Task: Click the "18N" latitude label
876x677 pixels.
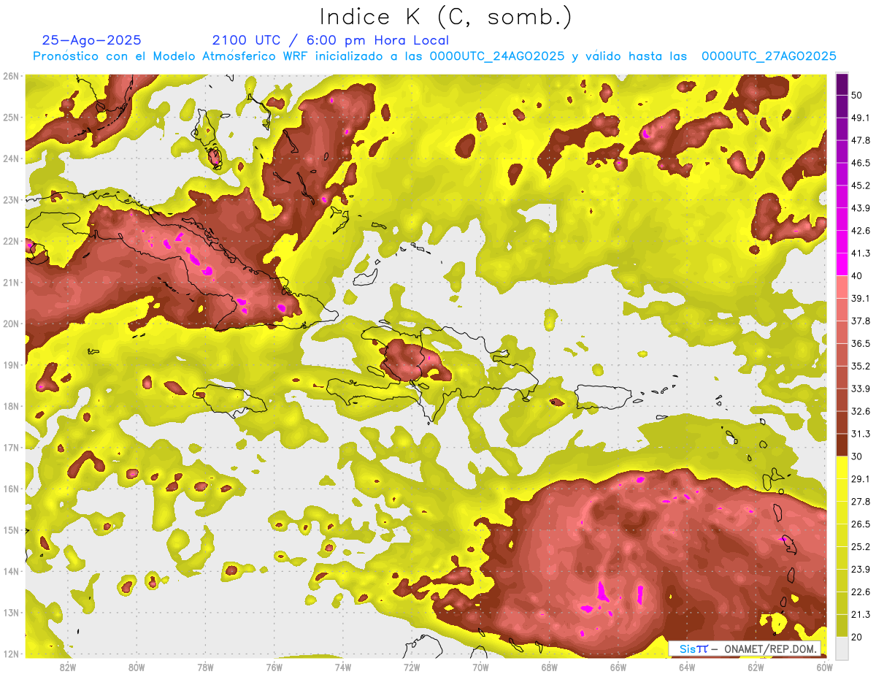Action: click(11, 406)
